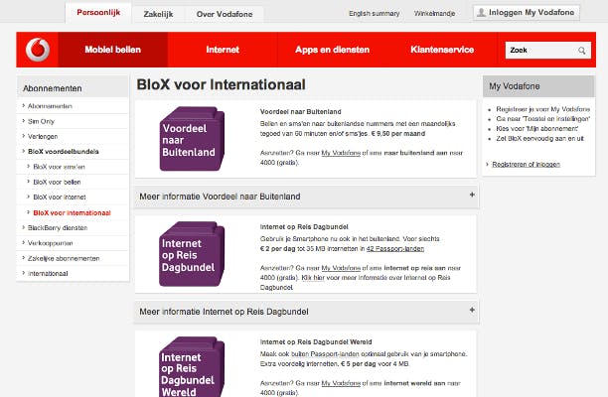Open the 42 Passport-landen link
The image size is (608, 397).
[395, 249]
